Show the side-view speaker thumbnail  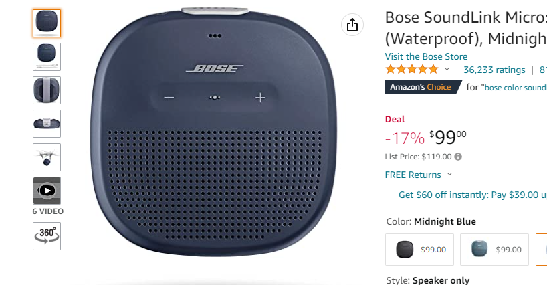(47, 124)
